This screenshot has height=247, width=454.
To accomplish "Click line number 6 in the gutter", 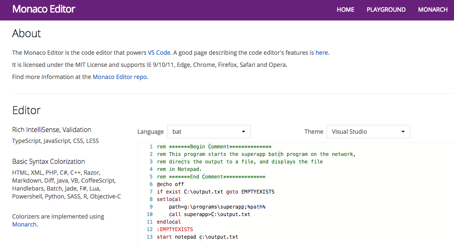I will [151, 184].
